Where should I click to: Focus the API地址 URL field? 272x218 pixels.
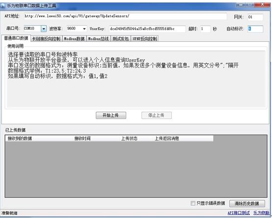click(125, 16)
